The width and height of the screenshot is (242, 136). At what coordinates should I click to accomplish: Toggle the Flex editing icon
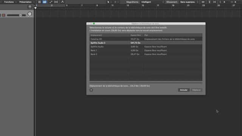[x=56, y=2]
